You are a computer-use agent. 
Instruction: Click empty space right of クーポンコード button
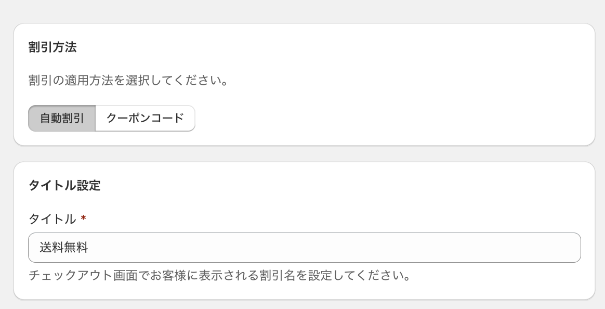364,118
